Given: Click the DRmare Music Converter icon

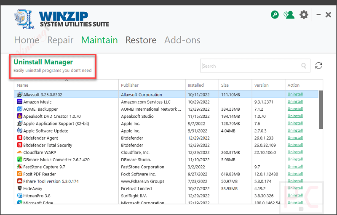Looking at the screenshot, I should pos(19,159).
